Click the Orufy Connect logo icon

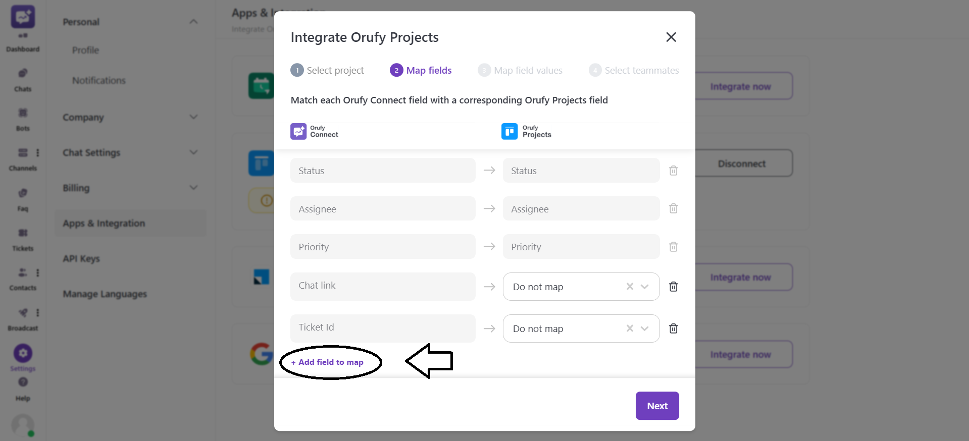click(298, 131)
